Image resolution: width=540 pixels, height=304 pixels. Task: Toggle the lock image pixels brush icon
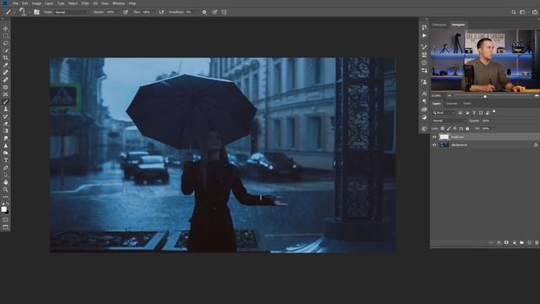pyautogui.click(x=449, y=128)
